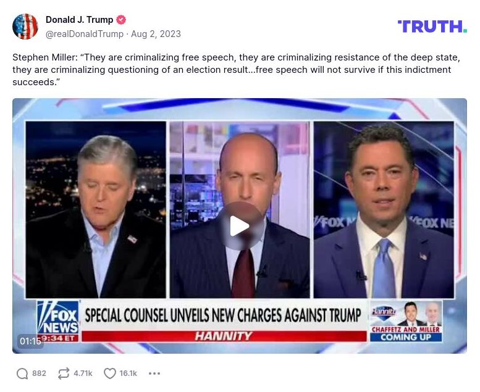Open the reply comment icon

(x=22, y=373)
